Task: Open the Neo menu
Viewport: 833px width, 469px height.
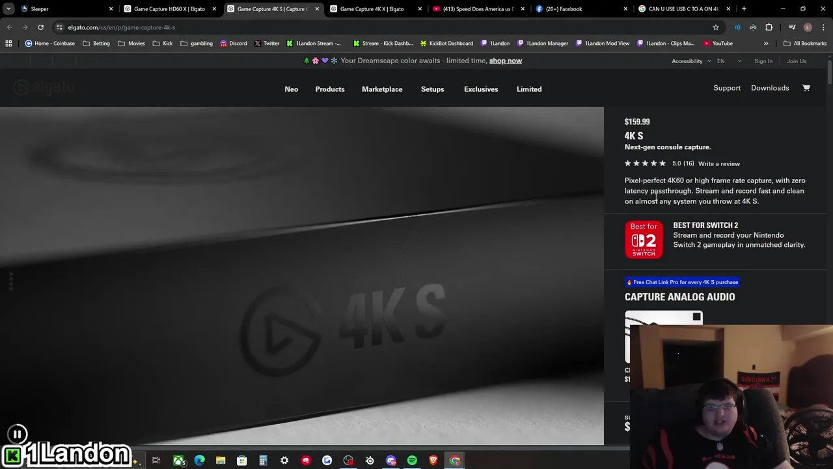Action: tap(291, 89)
